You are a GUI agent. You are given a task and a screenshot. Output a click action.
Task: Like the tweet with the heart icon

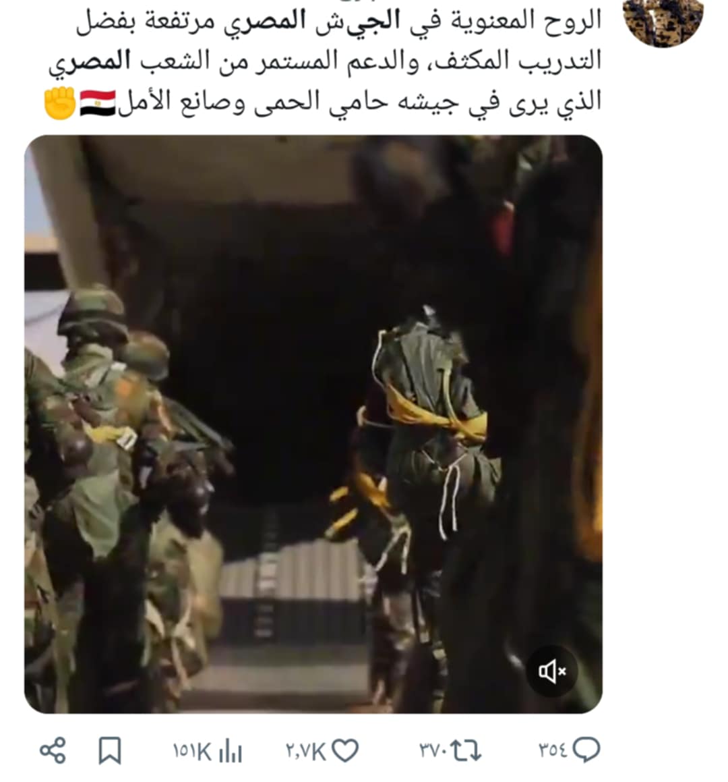(345, 750)
